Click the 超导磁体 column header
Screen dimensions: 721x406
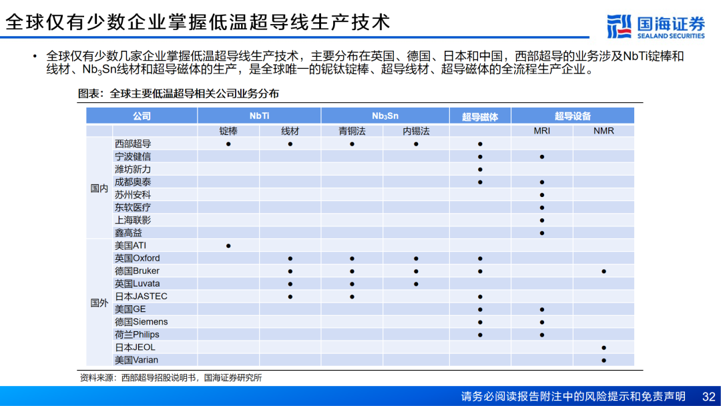480,116
